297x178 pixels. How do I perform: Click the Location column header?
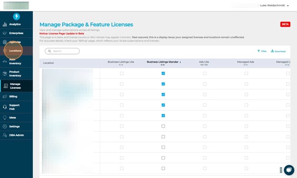point(49,63)
